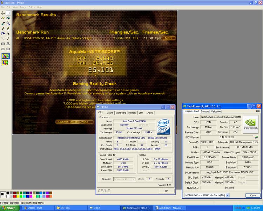Select the Free-Form Select tool in Paint
Screen dimensions: 263x211
pos(3,13)
